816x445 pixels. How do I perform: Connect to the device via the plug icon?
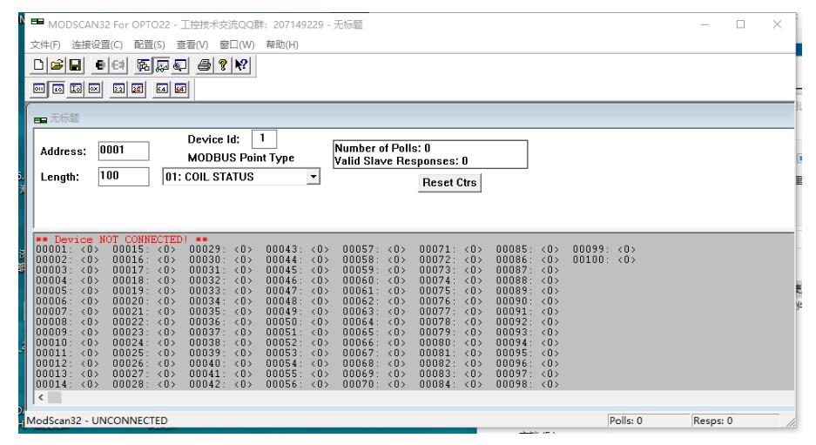point(99,65)
